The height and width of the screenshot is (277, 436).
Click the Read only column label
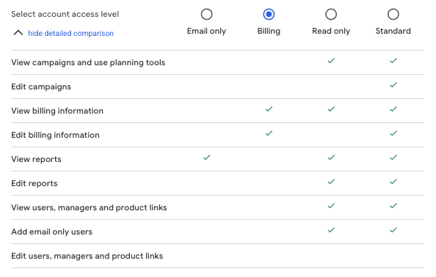[331, 31]
